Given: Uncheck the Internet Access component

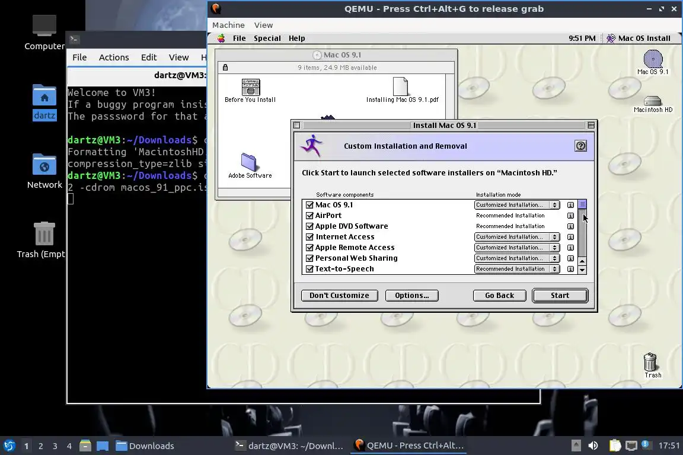Looking at the screenshot, I should pyautogui.click(x=309, y=237).
